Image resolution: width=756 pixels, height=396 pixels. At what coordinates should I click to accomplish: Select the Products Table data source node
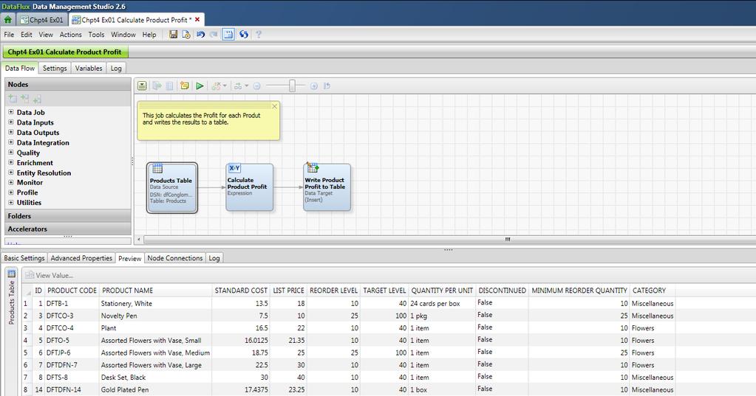tap(172, 187)
